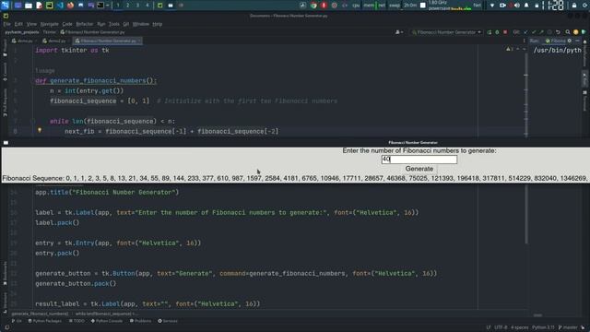This screenshot has height=332, width=590.
Task: Expand the Fibonacci Number Generator run configuration dropdown
Action: (x=447, y=32)
